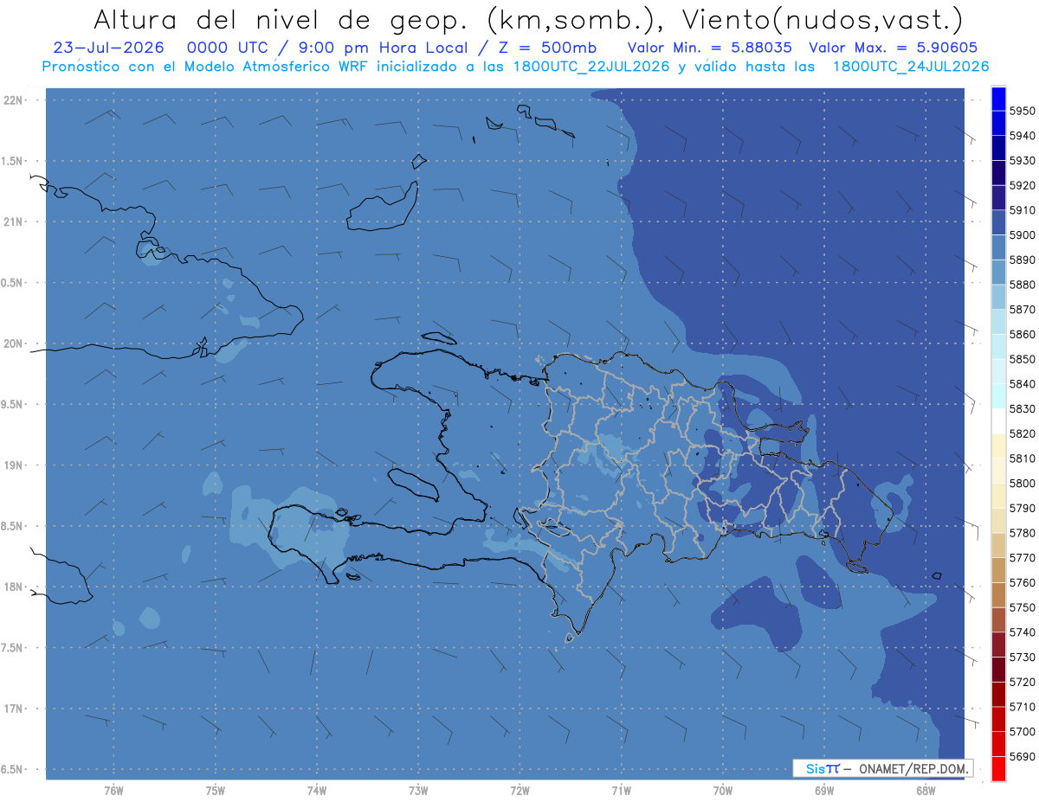The width and height of the screenshot is (1039, 802).
Task: Click valid-until time '1800UTC_24JUL2026'
Action: [911, 66]
